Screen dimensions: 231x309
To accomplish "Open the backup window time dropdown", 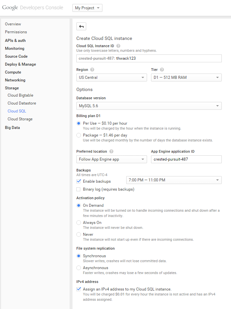I will coord(174,180).
